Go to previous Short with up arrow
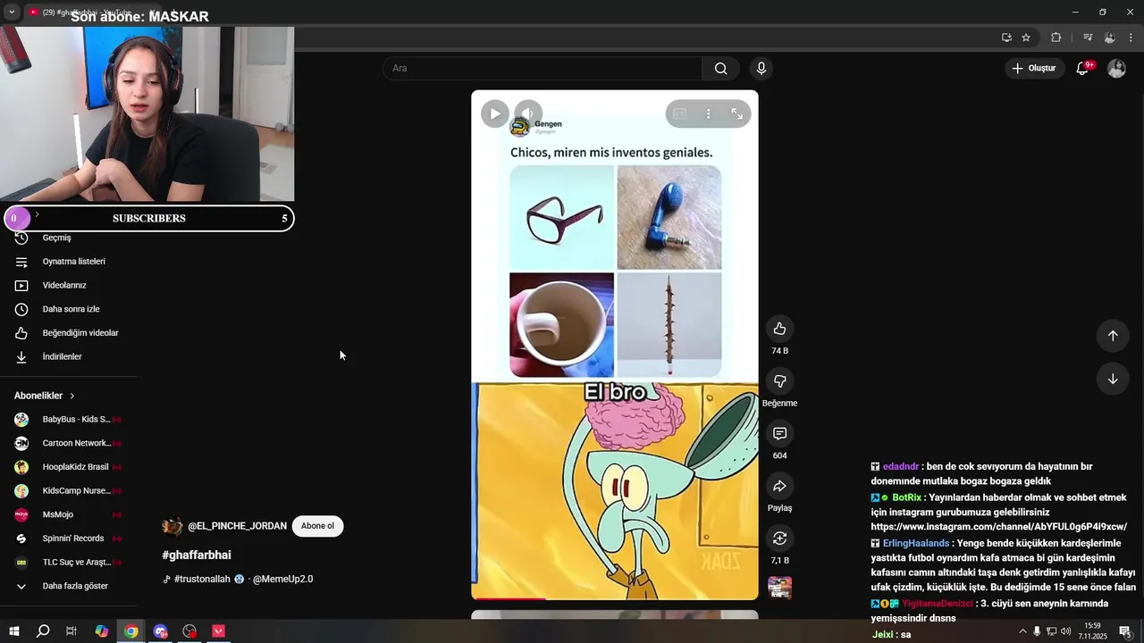 [x=1113, y=336]
